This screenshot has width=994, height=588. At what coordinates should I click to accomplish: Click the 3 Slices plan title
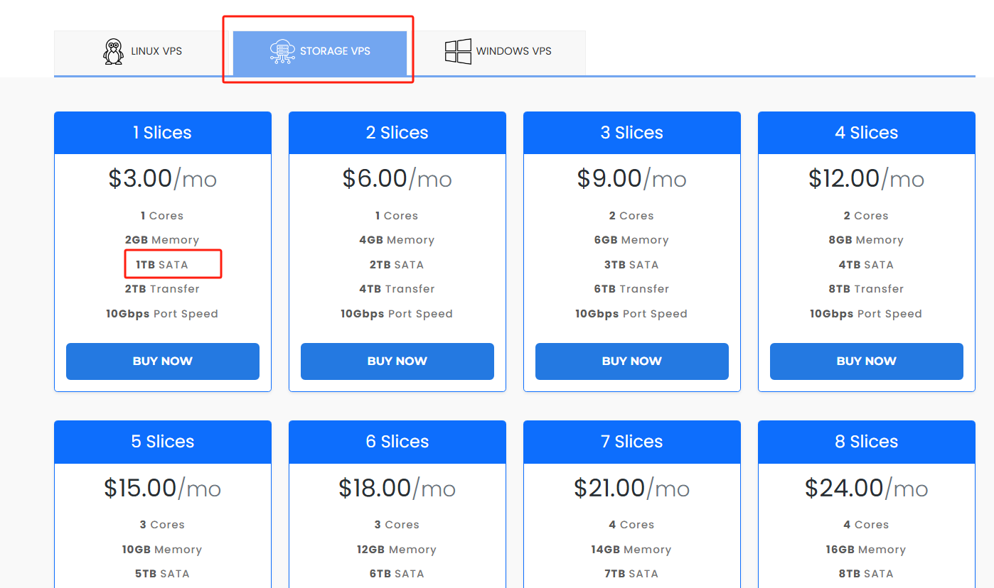pos(631,133)
